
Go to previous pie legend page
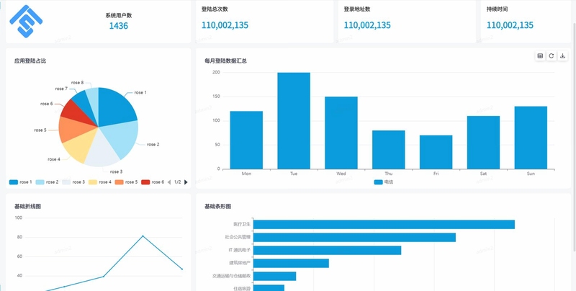[x=169, y=182]
